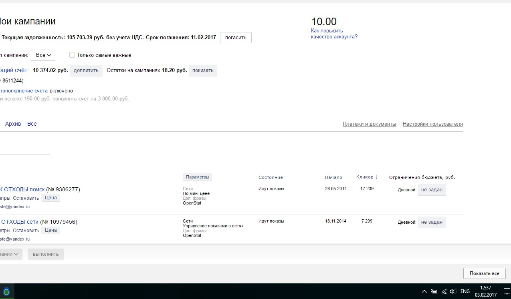The height and width of the screenshot is (299, 511).
Task: Click the campaign number (№ 10979456)
Action: pyautogui.click(x=59, y=222)
